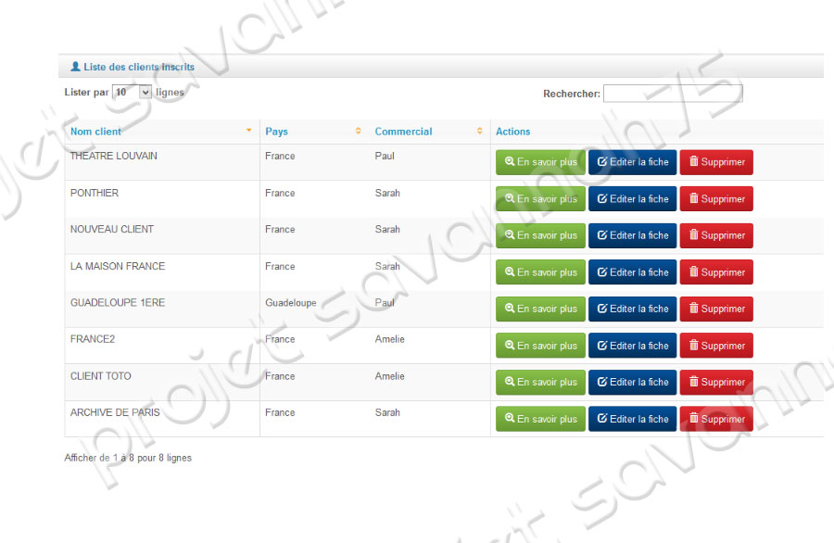The height and width of the screenshot is (543, 834).
Task: Click edit pencil icon for CLIENT TOTO
Action: coord(602,382)
